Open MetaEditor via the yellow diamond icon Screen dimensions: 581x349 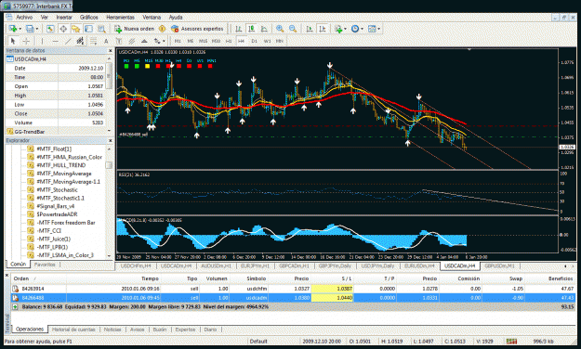coord(162,29)
